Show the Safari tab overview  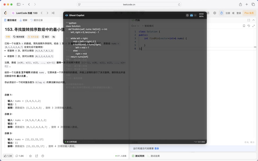point(253,4)
